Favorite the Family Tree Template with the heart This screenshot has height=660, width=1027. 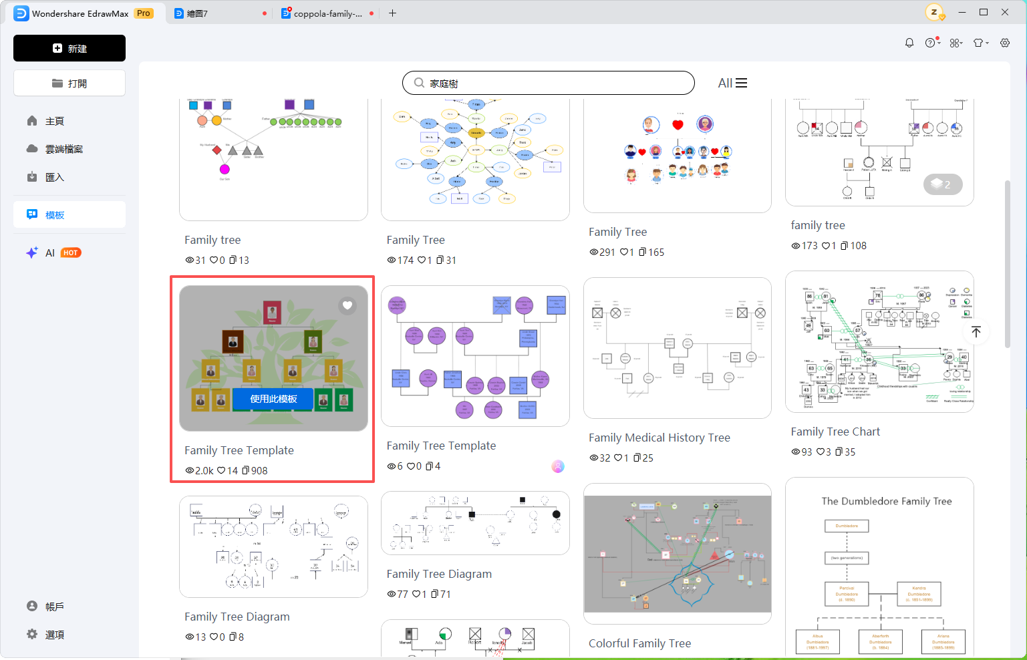click(347, 306)
